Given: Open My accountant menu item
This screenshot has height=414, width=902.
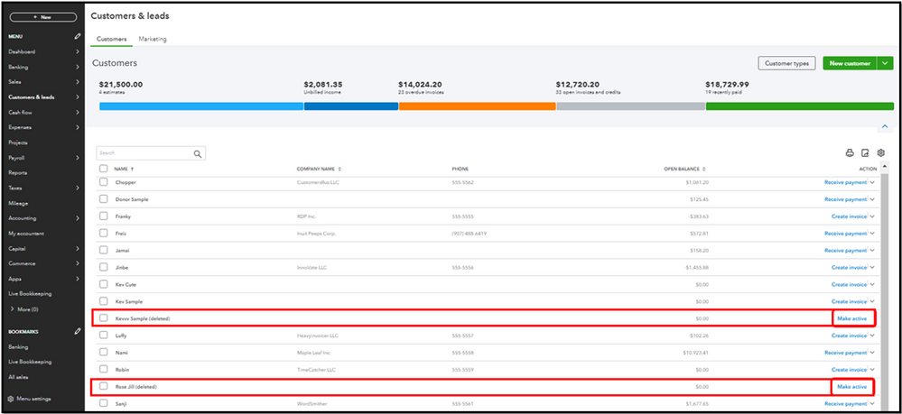Looking at the screenshot, I should pos(26,234).
